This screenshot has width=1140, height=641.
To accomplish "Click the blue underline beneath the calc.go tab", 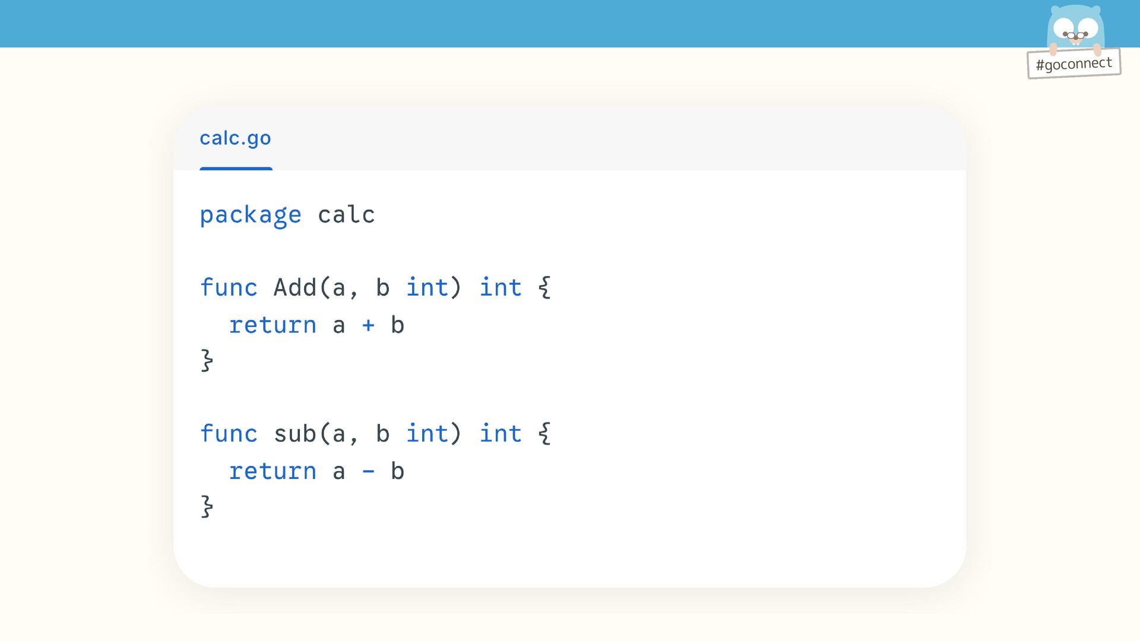I will pyautogui.click(x=236, y=169).
